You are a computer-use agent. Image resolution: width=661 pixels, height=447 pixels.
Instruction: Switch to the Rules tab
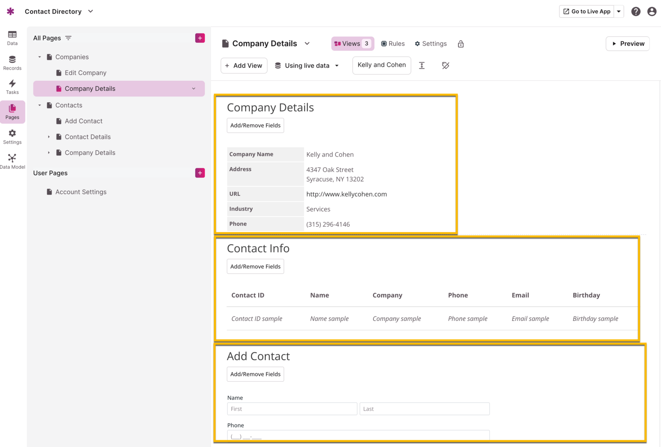coord(393,44)
